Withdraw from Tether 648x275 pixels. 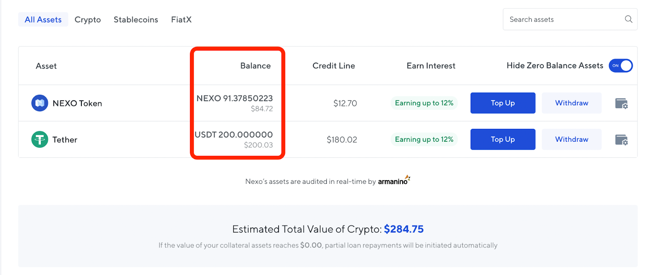[571, 139]
